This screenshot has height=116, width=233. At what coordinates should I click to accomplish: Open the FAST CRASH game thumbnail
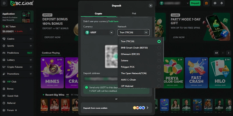coord(196,73)
